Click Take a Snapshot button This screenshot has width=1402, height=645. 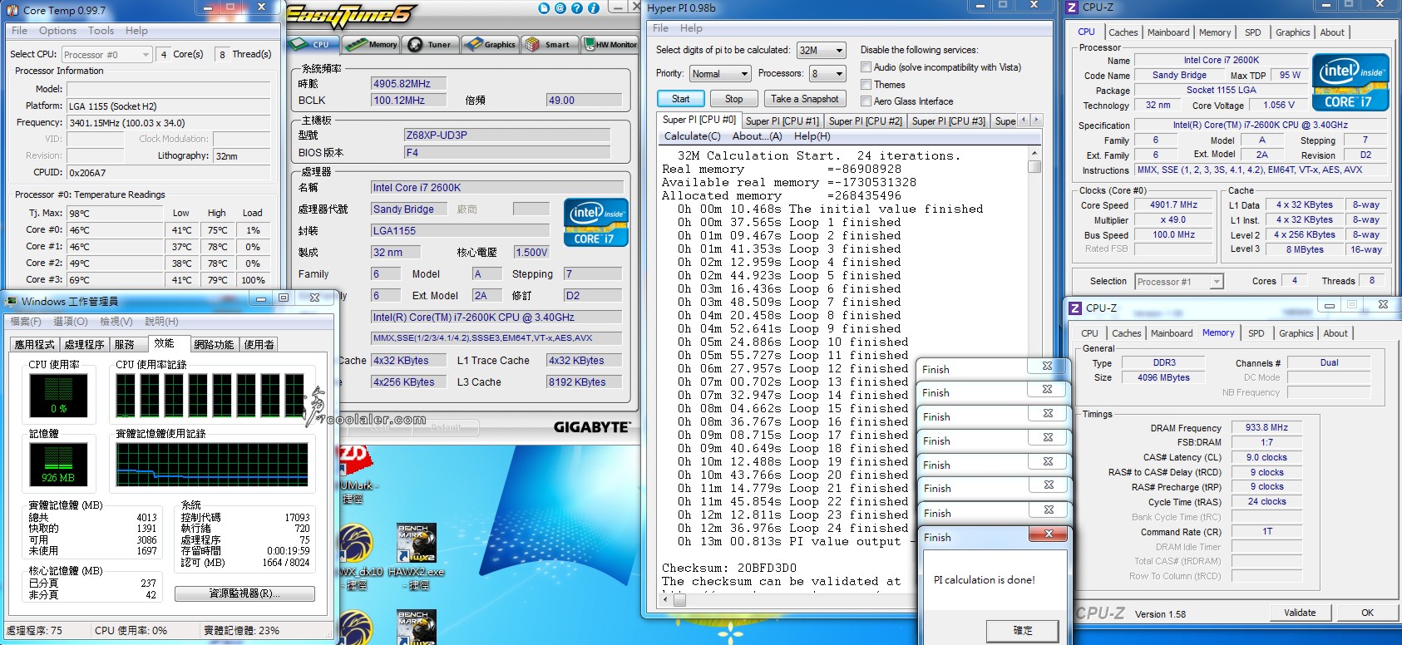(x=804, y=99)
